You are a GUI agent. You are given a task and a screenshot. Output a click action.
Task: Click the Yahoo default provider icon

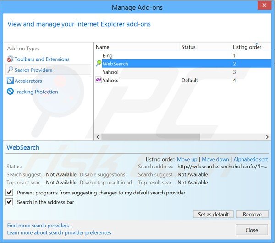pos(99,80)
